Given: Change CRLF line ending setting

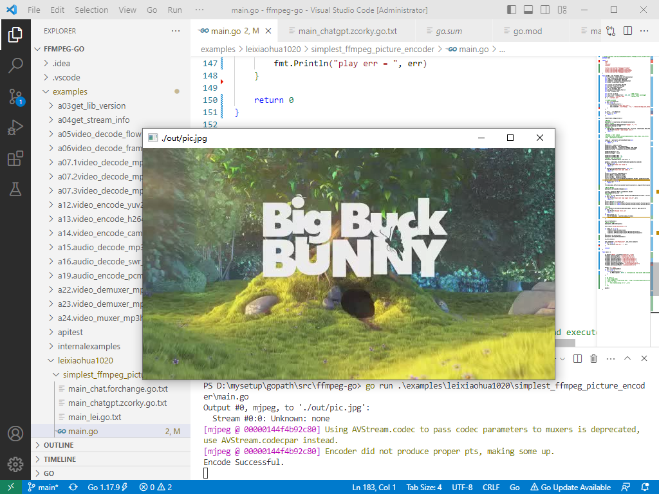Looking at the screenshot, I should 491,488.
